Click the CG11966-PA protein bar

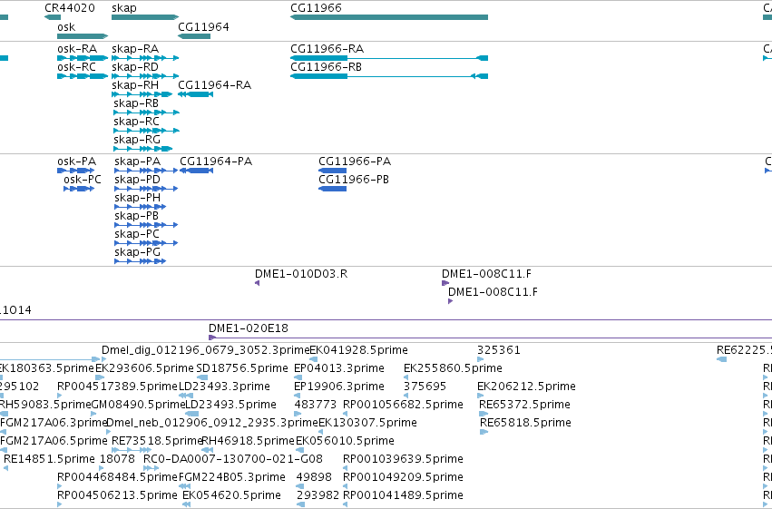click(x=332, y=171)
